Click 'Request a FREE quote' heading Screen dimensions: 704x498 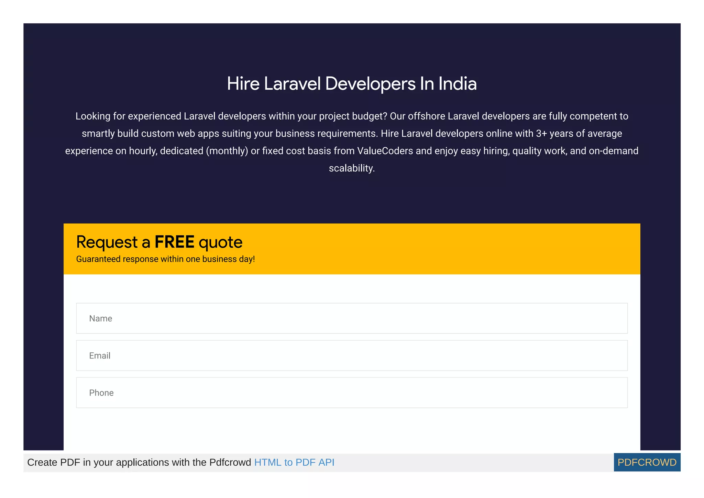pos(159,242)
